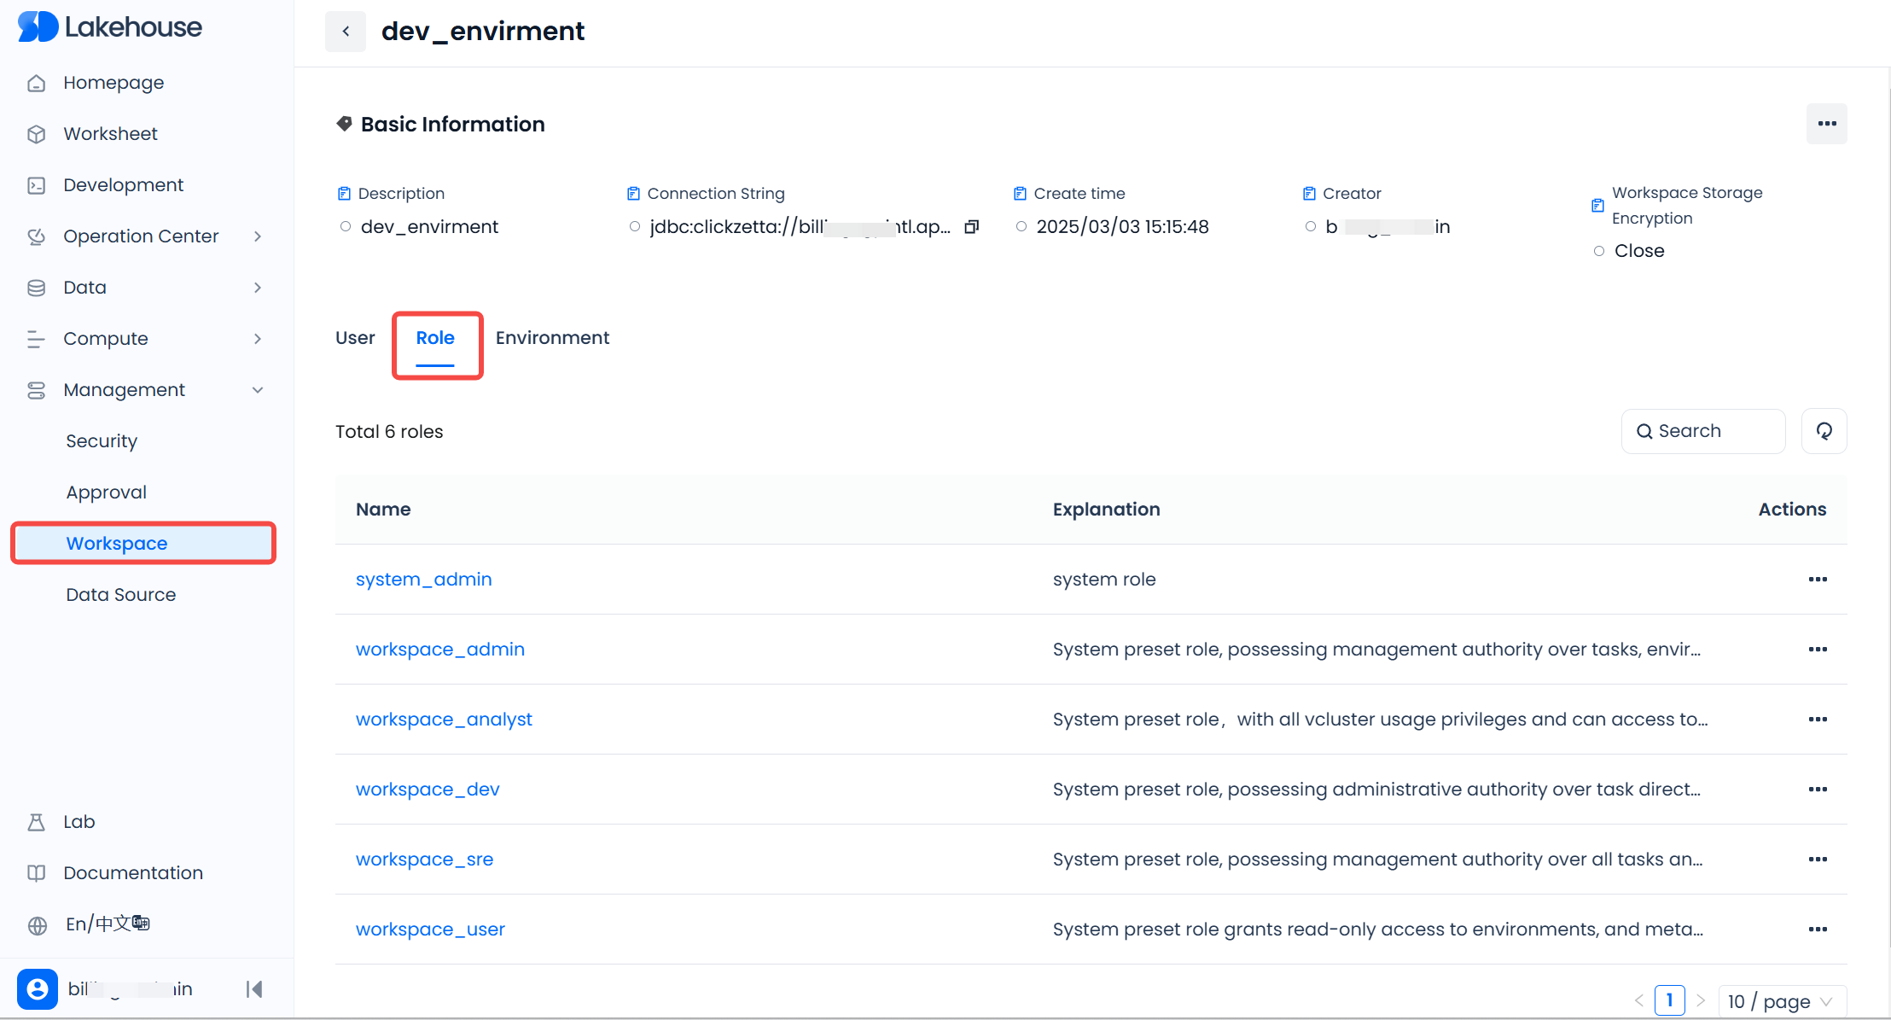
Task: Expand the Operation Center menu
Action: [257, 236]
